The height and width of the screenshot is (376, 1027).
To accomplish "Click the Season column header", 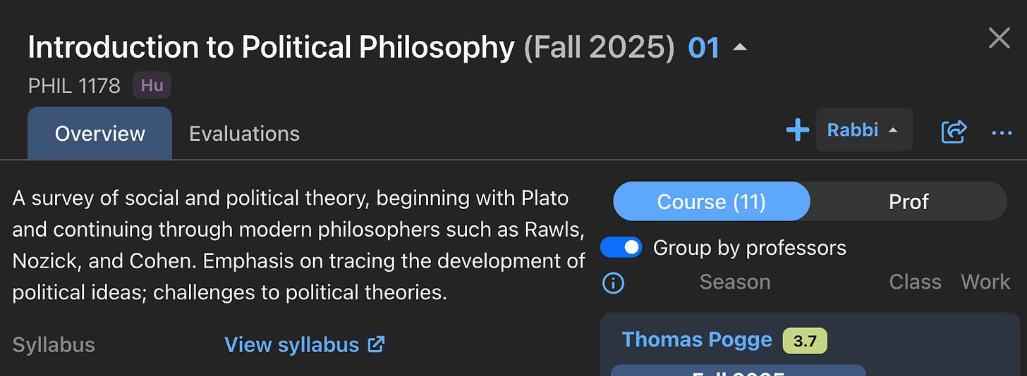I will click(x=735, y=282).
